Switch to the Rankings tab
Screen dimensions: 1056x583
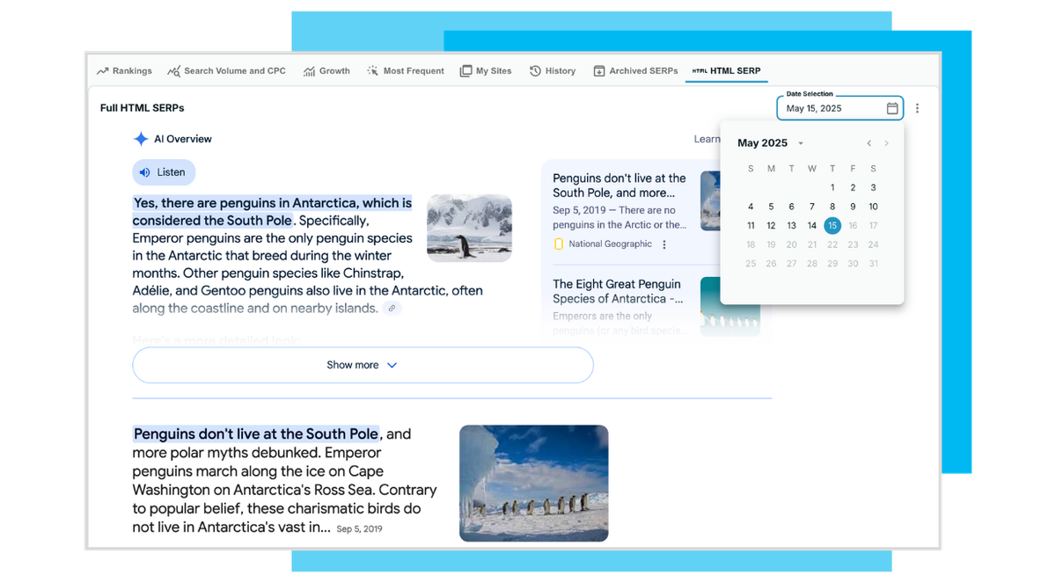click(x=124, y=71)
